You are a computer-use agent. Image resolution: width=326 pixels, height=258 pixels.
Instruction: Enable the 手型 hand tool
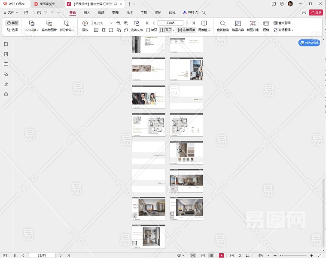pos(12,23)
